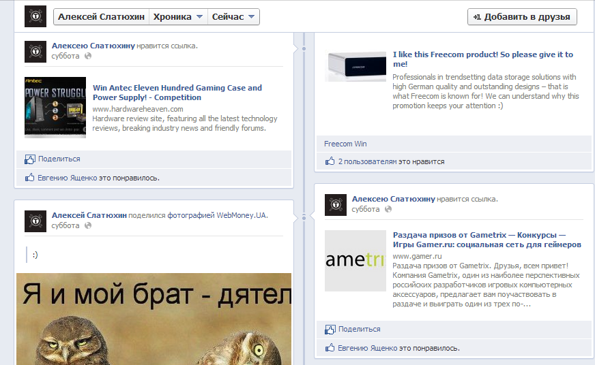The image size is (595, 365).
Task: Click www.gamer.ru text
Action: [417, 256]
